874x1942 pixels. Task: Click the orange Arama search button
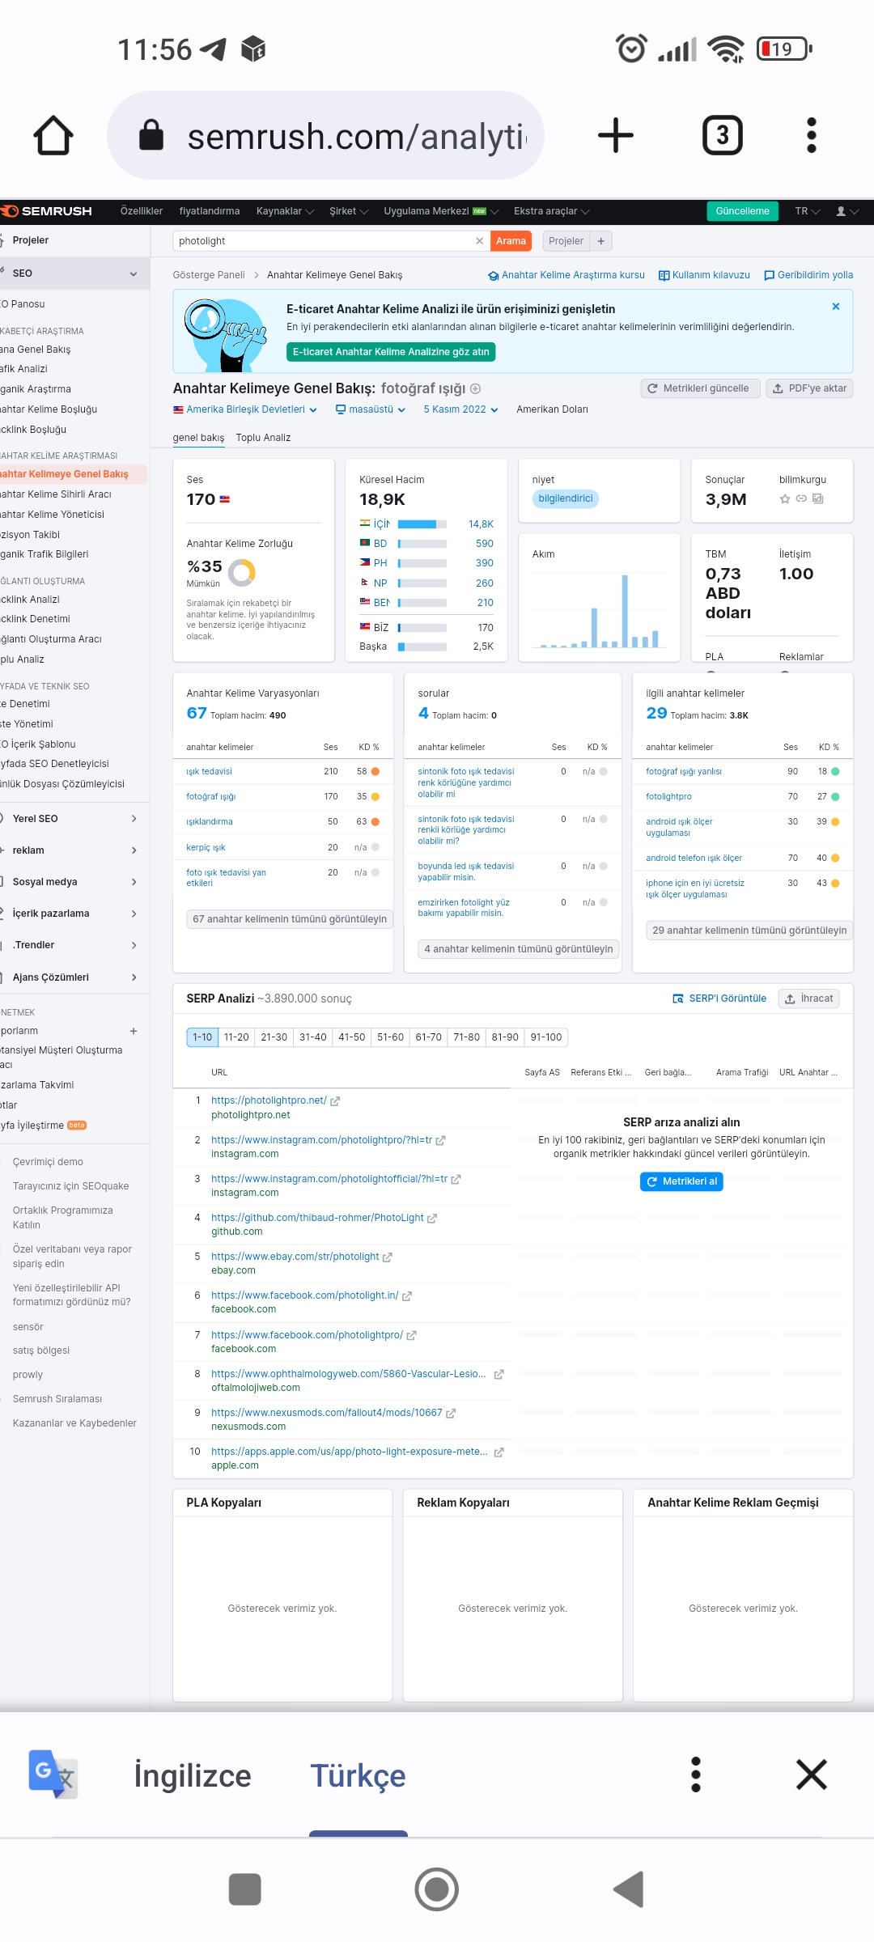coord(511,241)
